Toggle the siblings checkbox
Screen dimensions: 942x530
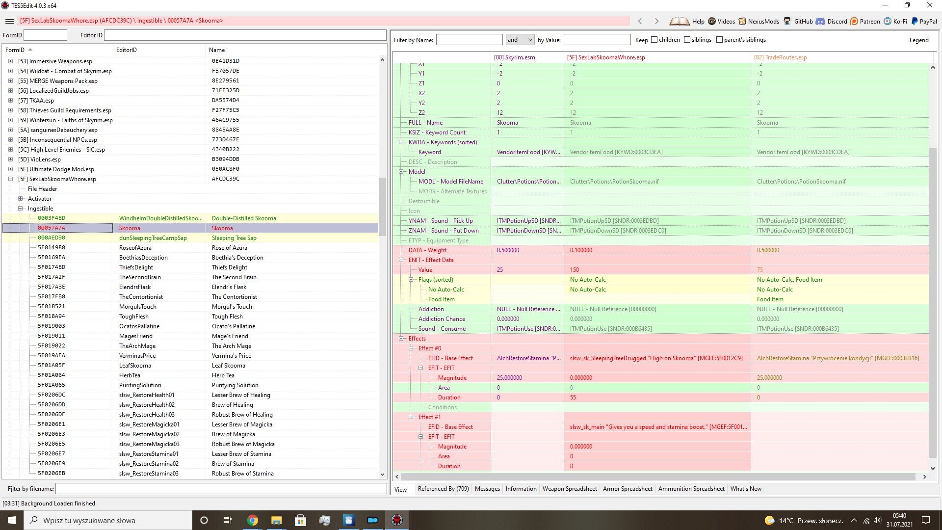click(687, 40)
